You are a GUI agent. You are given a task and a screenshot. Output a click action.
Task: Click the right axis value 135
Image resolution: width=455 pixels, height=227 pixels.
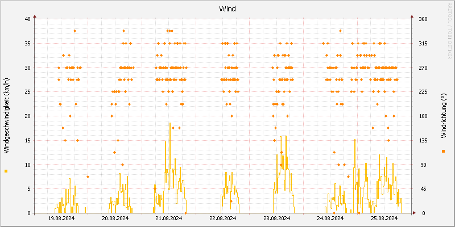tap(423, 140)
